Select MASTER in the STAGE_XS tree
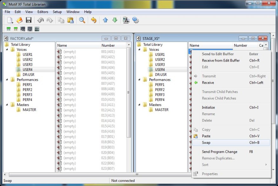 (x=162, y=110)
